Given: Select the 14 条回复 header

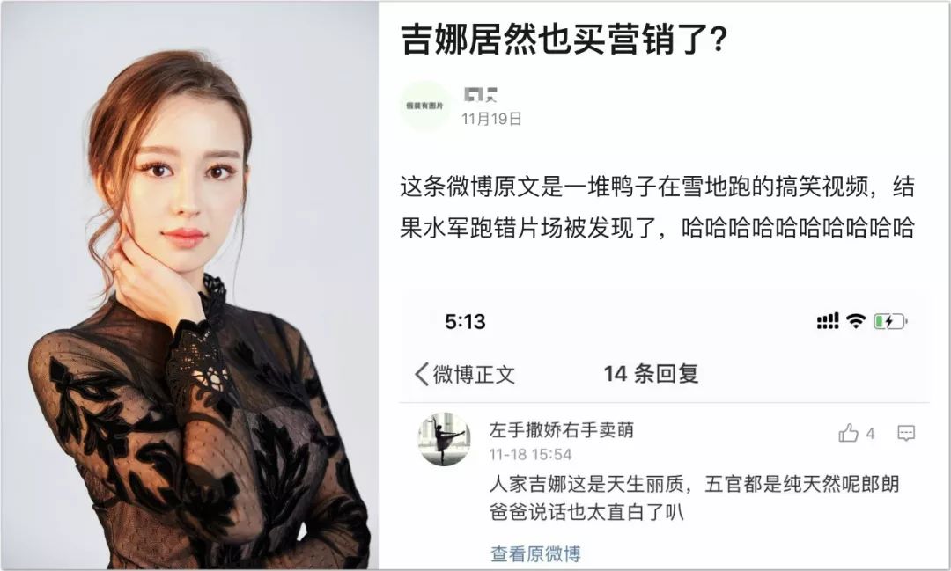Looking at the screenshot, I should point(651,373).
